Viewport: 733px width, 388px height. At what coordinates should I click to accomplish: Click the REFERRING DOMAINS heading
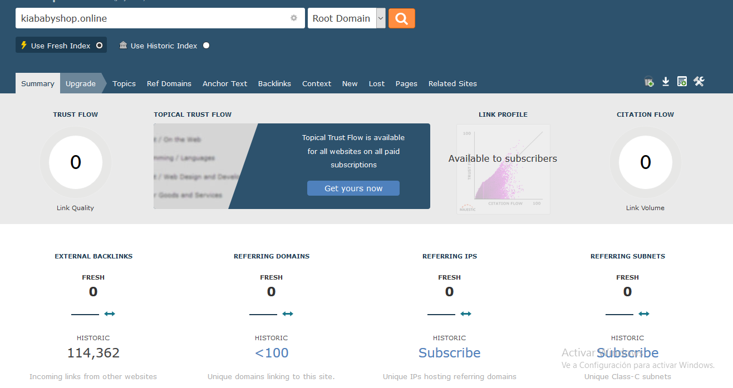272,256
